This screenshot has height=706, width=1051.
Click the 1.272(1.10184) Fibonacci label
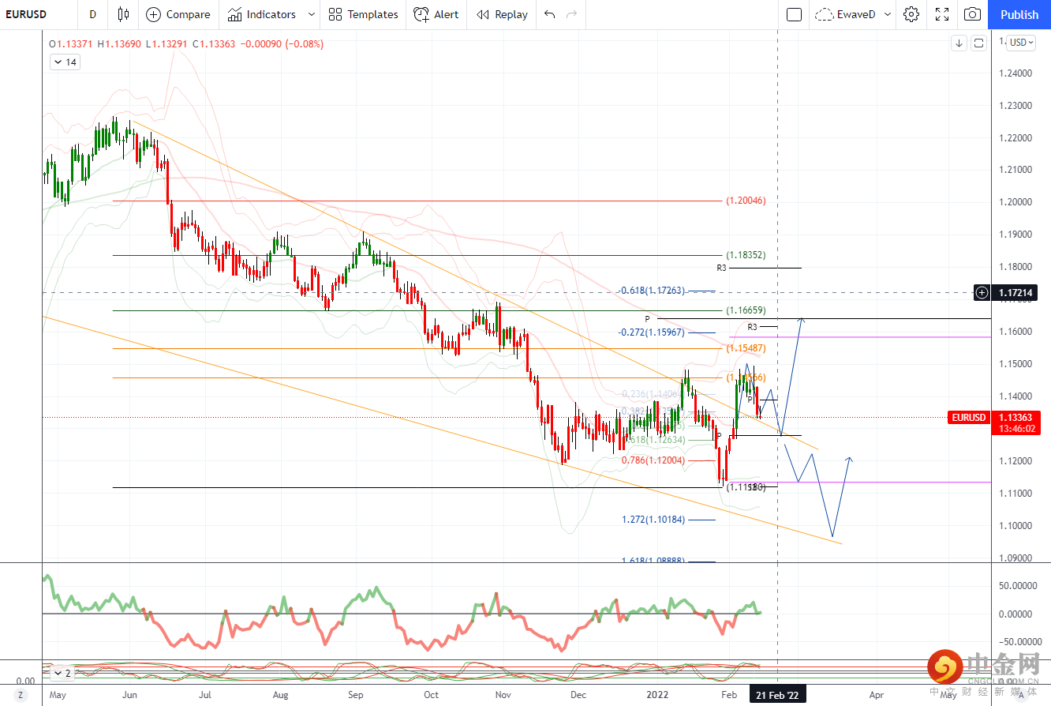(653, 520)
